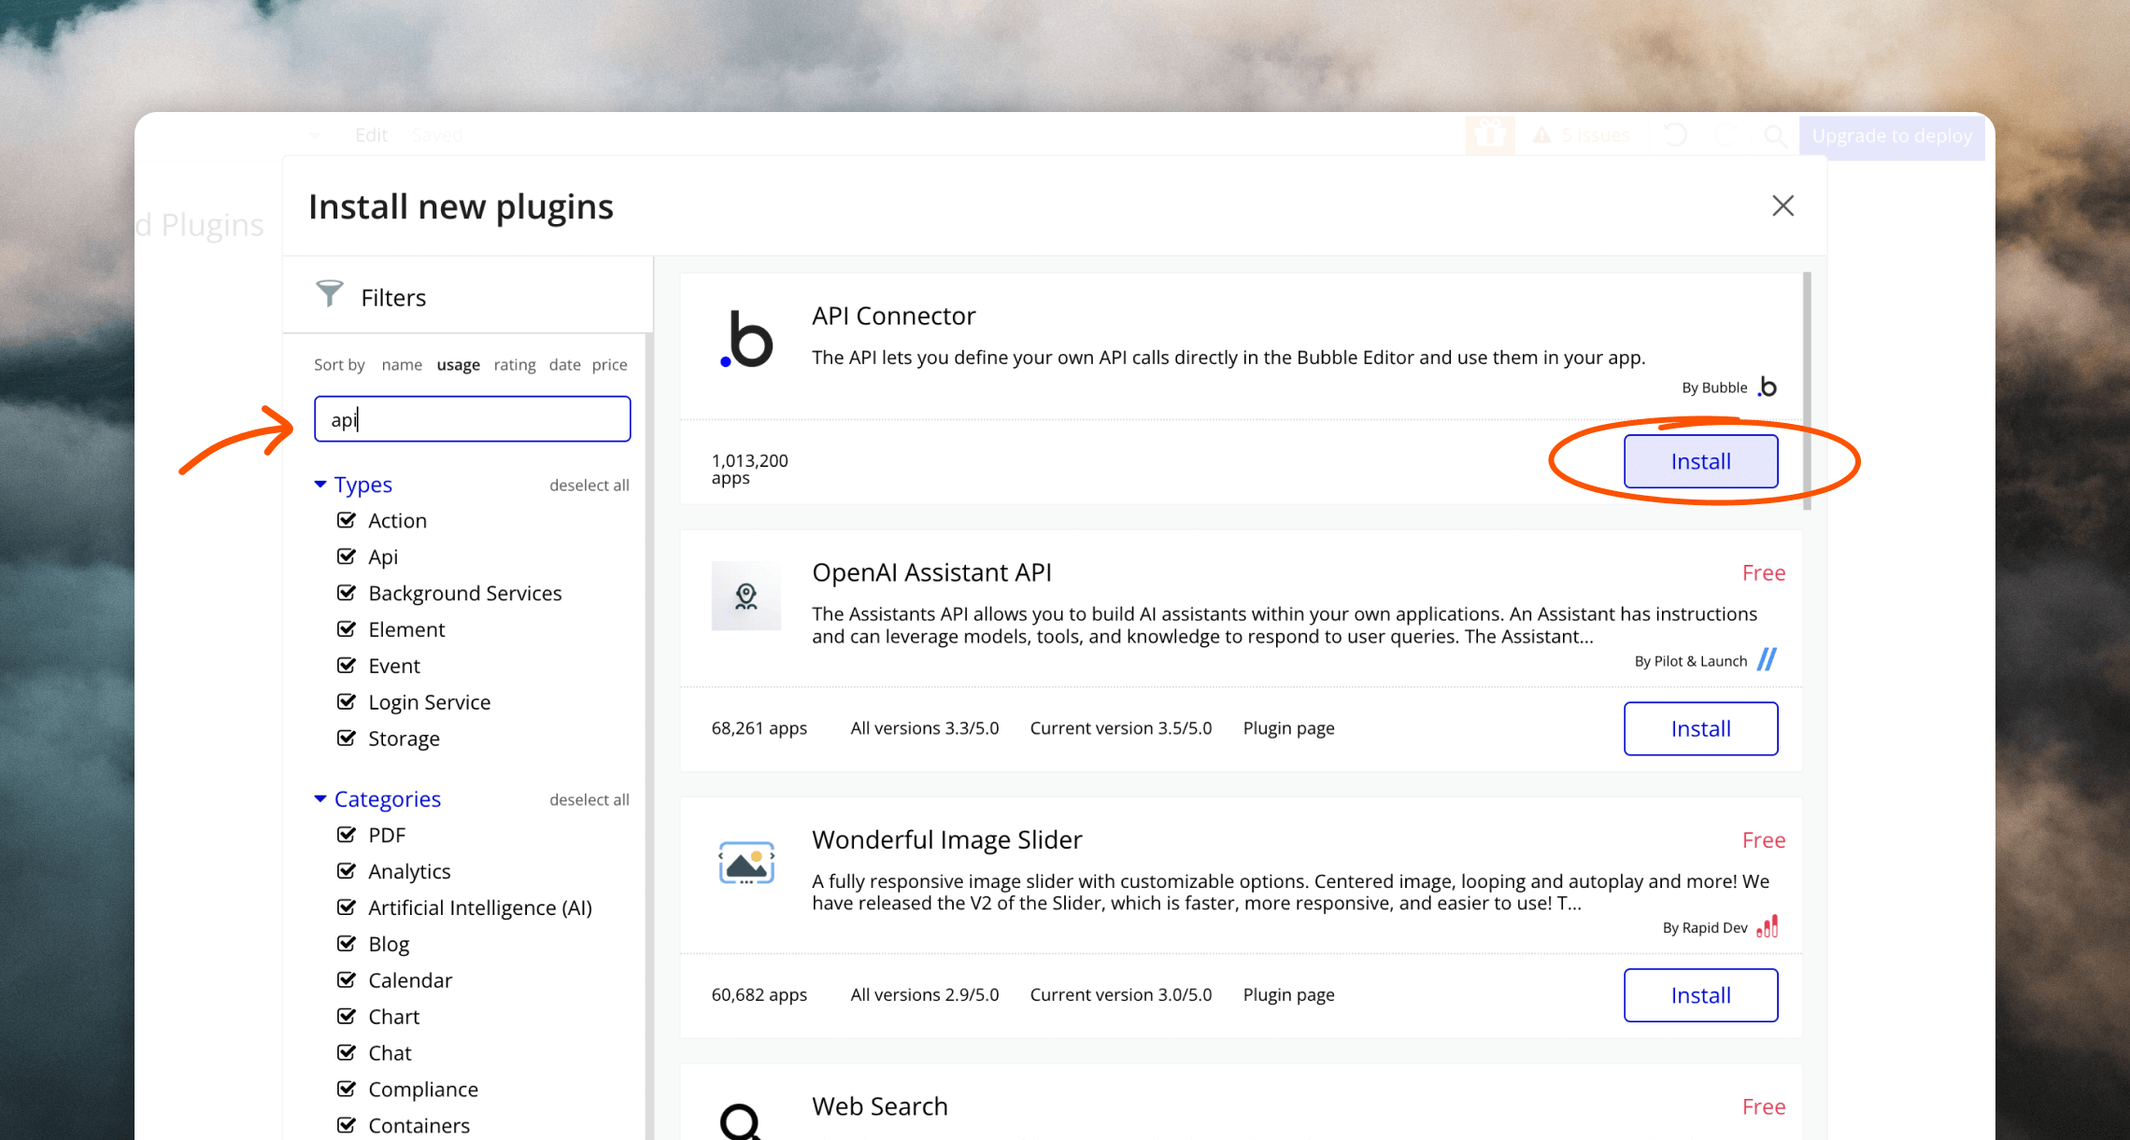Uncheck the Compliance category checkbox

(x=346, y=1090)
